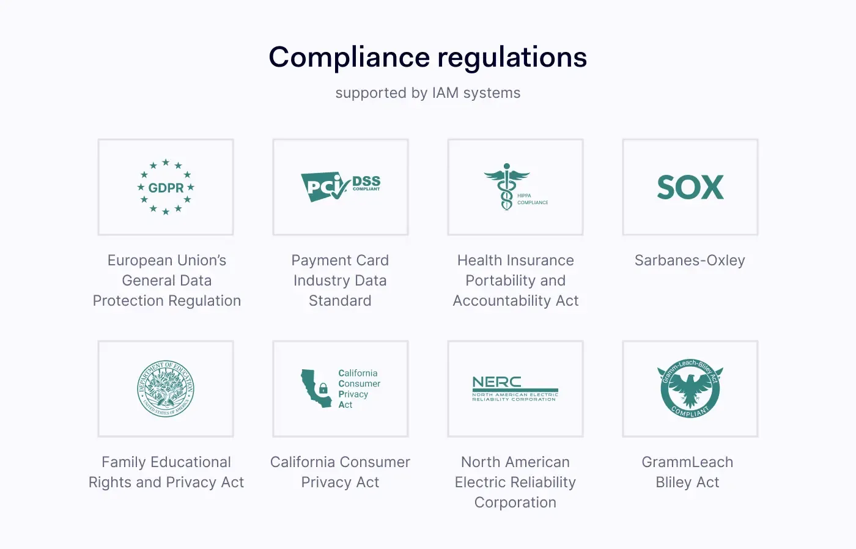Click the GDPR stars logo
856x549 pixels.
[x=166, y=187]
